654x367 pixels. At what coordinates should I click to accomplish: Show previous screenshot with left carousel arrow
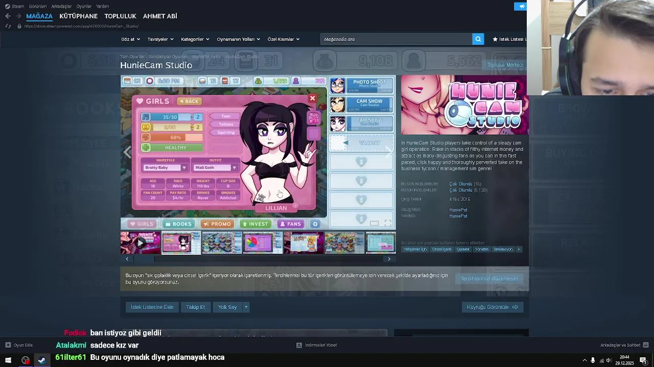coord(127,152)
